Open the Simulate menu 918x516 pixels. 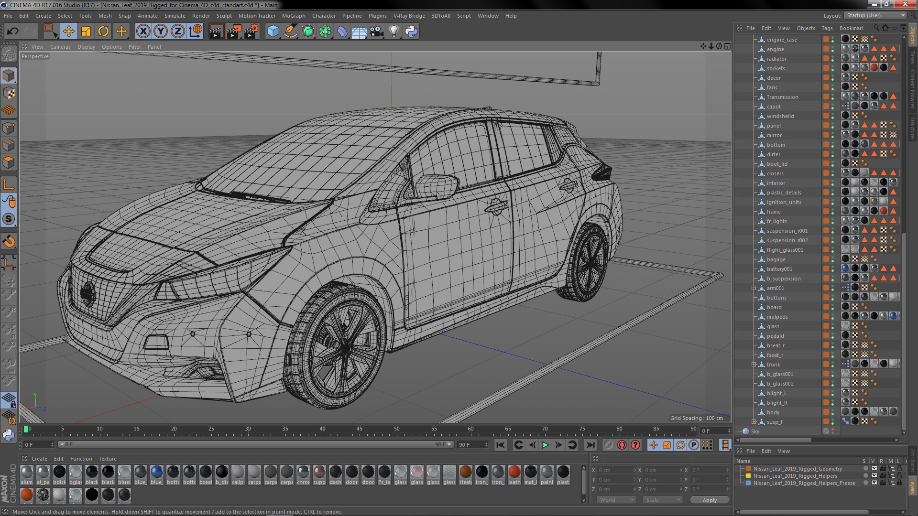coord(175,16)
